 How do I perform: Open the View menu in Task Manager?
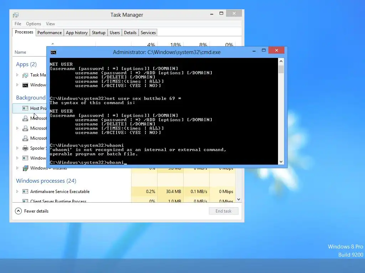tap(50, 24)
